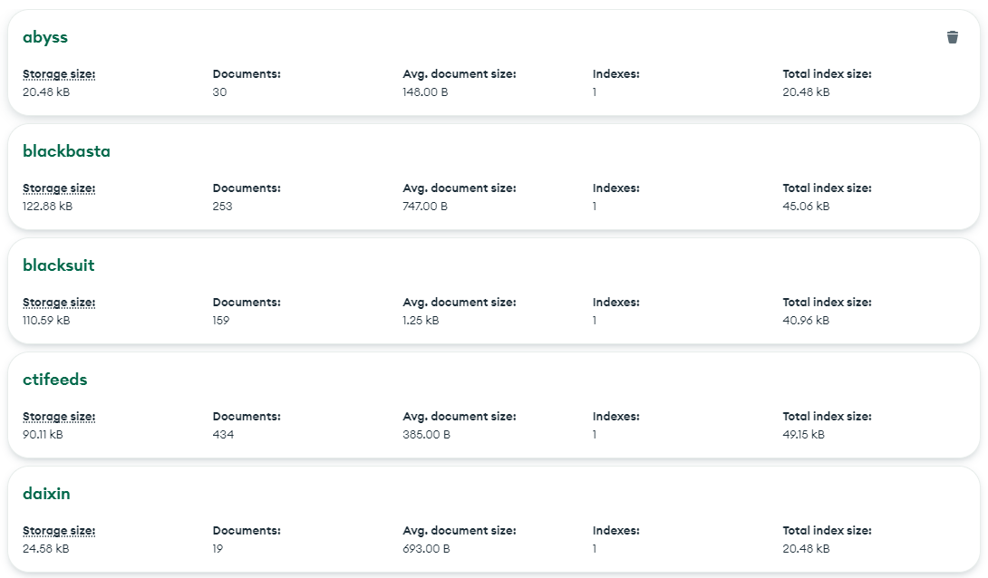Open the daixin collection

46,494
